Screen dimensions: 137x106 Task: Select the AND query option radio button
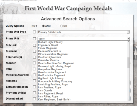pos(43,26)
